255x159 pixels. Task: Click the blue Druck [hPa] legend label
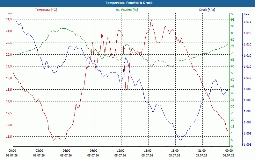click(x=207, y=10)
